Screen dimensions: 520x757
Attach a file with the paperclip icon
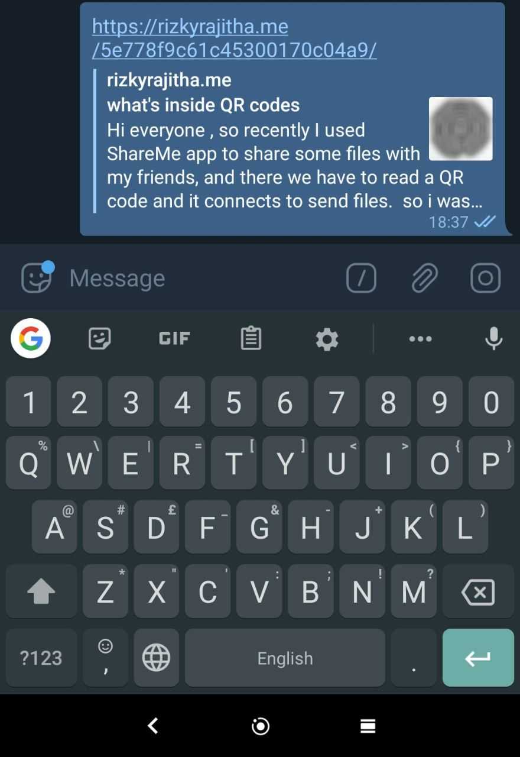pyautogui.click(x=424, y=278)
